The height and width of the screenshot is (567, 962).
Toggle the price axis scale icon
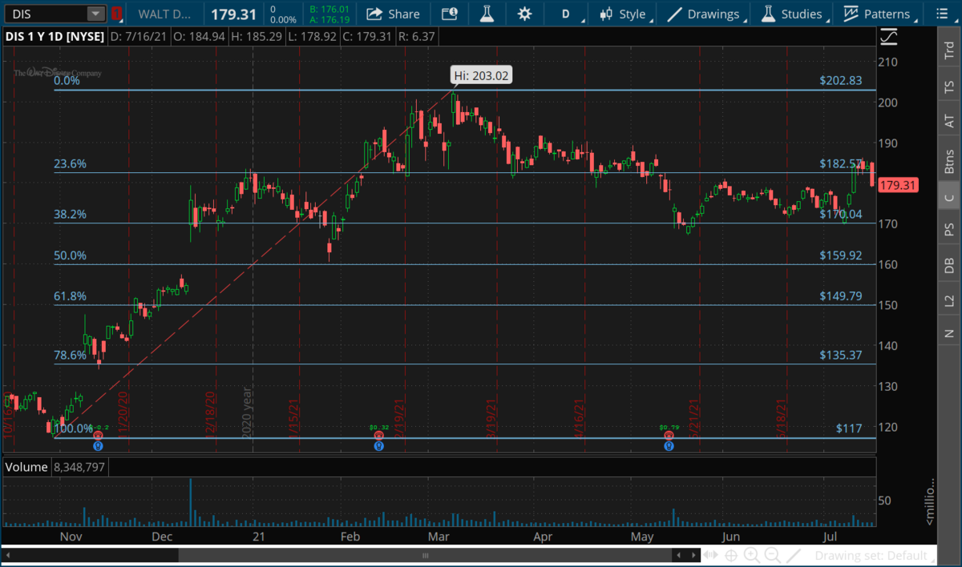889,37
